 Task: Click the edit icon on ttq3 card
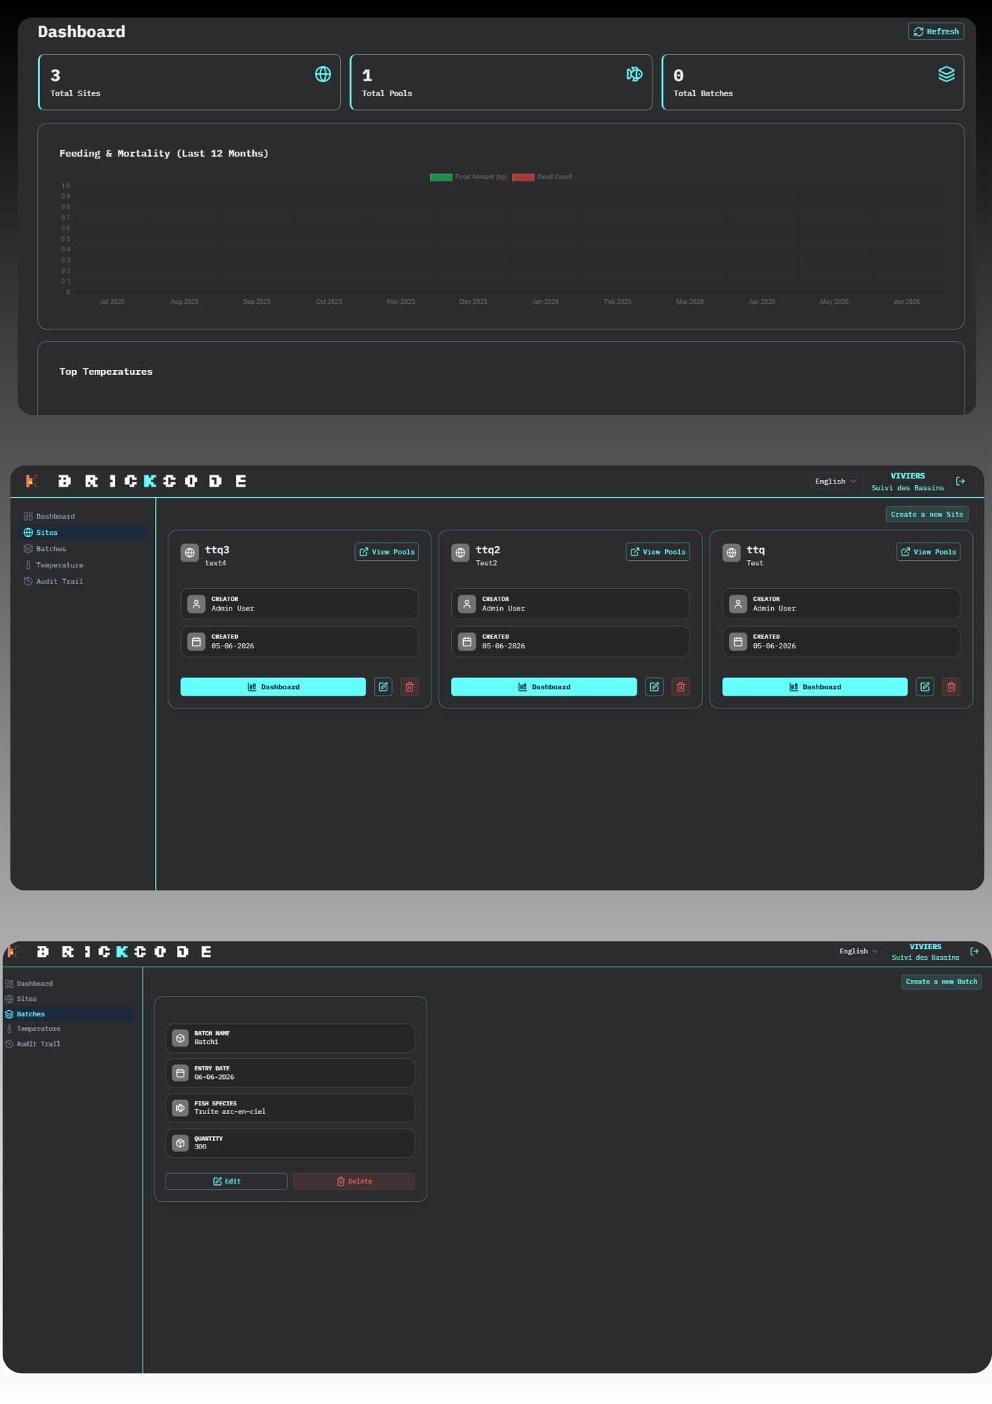pos(383,687)
